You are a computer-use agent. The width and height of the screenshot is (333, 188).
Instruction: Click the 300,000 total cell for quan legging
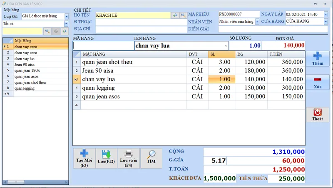(286, 88)
